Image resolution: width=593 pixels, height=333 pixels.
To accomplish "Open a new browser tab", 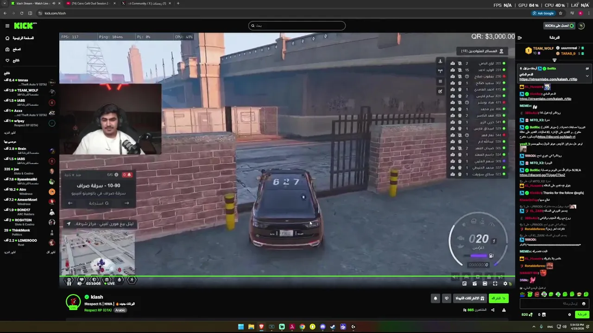I will point(178,3).
